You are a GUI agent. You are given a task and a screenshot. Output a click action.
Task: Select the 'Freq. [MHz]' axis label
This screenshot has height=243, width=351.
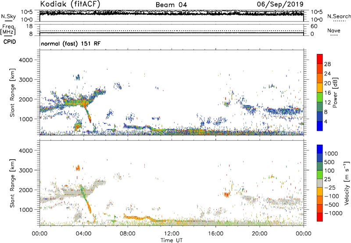coord(8,29)
